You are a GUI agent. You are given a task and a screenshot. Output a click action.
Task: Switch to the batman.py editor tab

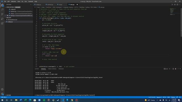coord(50,5)
